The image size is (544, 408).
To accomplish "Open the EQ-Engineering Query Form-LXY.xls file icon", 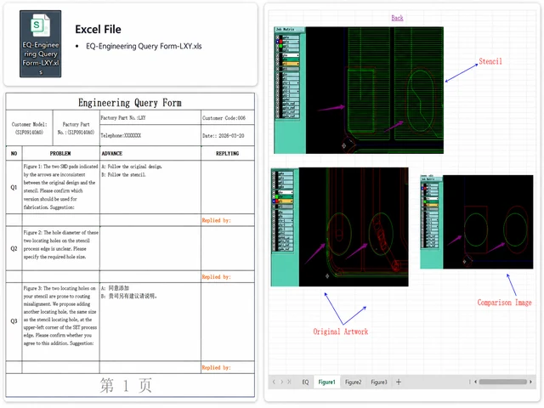I will (41, 43).
